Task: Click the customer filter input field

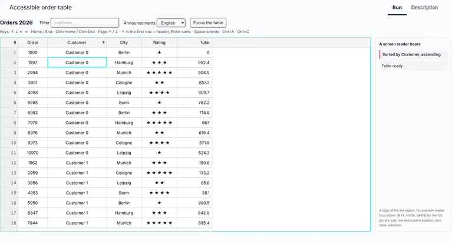Action: (85, 23)
